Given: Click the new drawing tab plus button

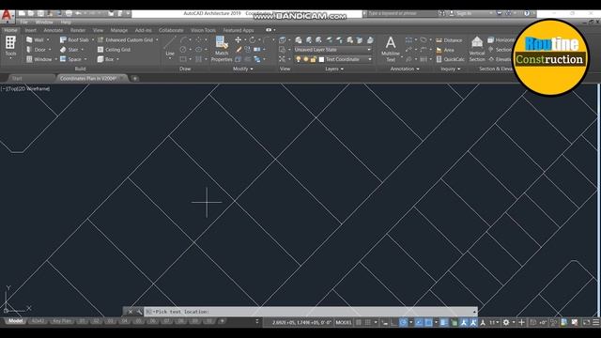Looking at the screenshot, I should click(x=135, y=79).
